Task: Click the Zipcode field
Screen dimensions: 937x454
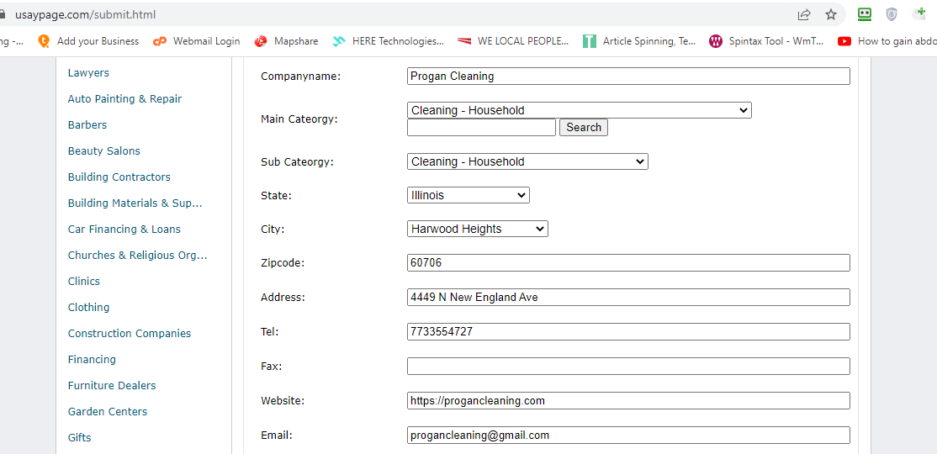Action: [x=628, y=262]
